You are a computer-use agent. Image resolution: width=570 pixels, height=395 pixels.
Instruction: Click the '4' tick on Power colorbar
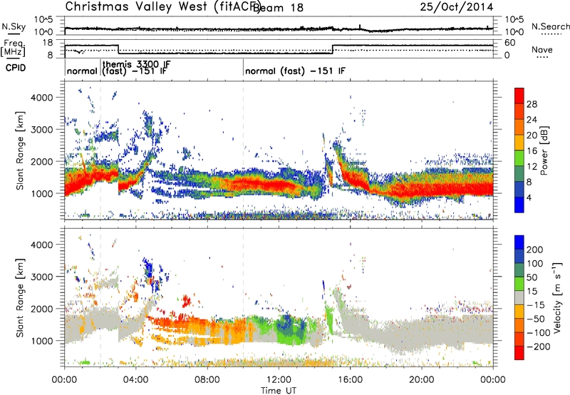pyautogui.click(x=529, y=197)
